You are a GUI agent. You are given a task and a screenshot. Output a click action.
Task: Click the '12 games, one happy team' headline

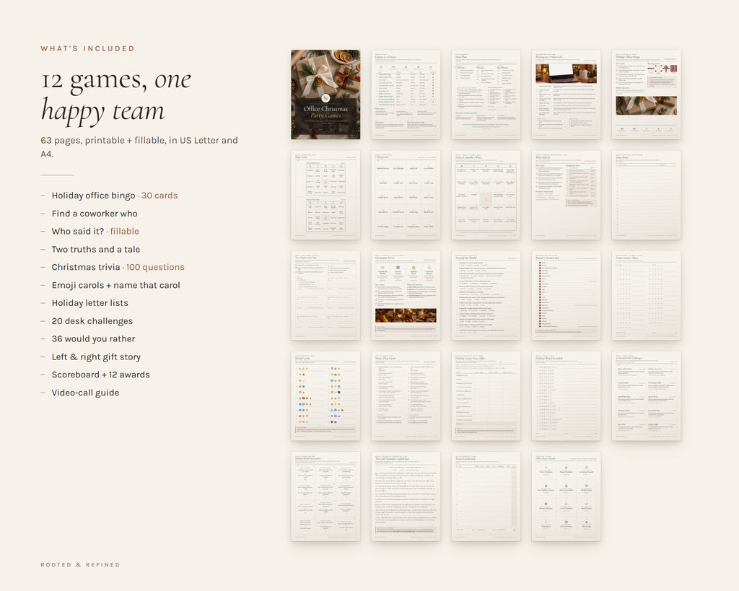tap(116, 96)
